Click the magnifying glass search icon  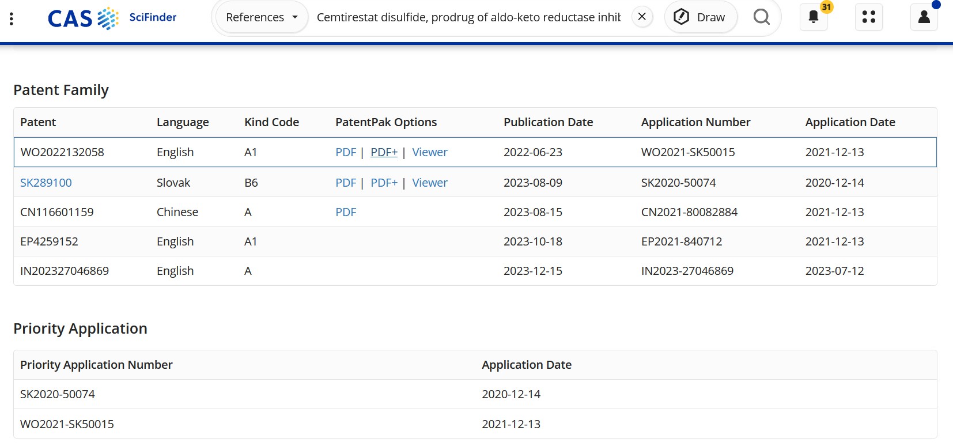761,17
